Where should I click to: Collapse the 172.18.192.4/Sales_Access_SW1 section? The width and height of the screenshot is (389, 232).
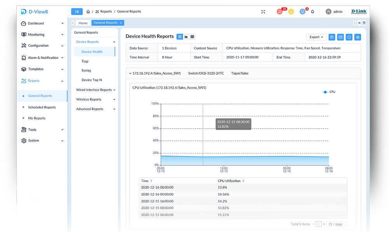pos(130,73)
